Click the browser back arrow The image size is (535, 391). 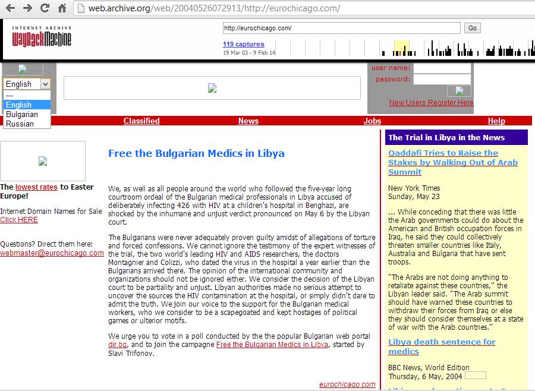point(10,8)
